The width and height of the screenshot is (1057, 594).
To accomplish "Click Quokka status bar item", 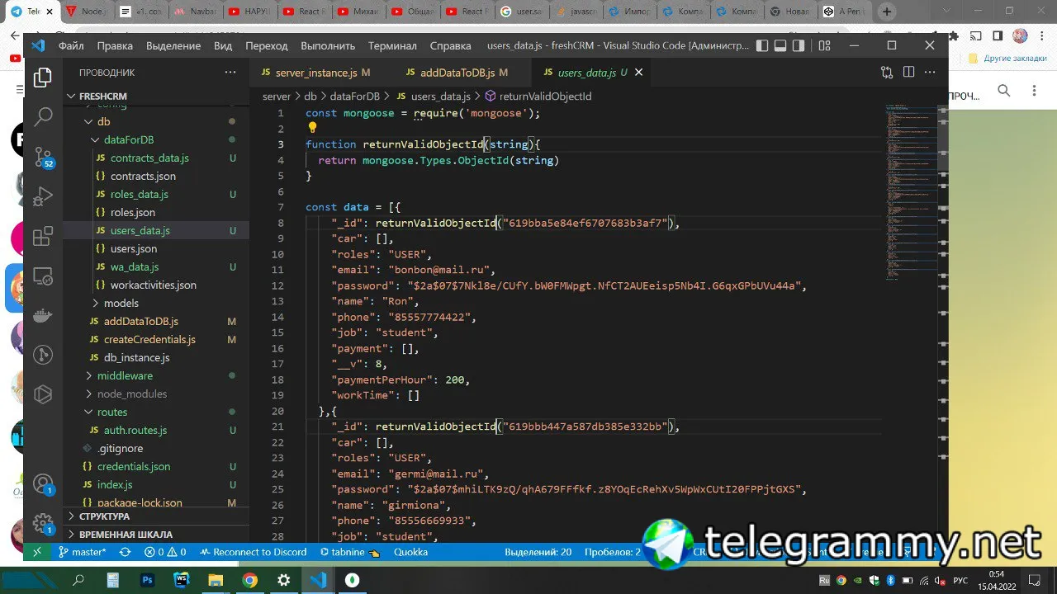I will tap(410, 552).
